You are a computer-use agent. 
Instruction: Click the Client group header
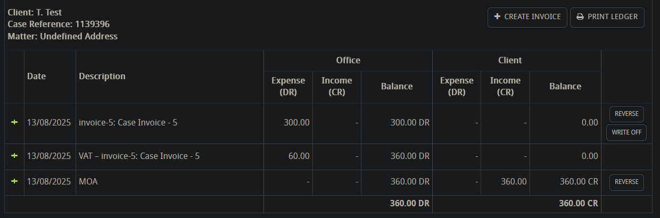[x=510, y=60]
